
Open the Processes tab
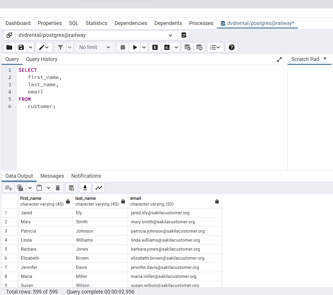point(201,23)
